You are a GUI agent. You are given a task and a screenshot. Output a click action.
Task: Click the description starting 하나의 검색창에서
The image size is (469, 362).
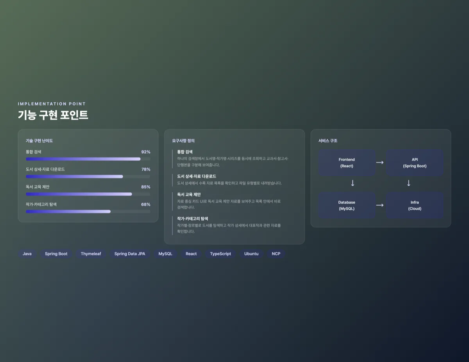tap(233, 161)
